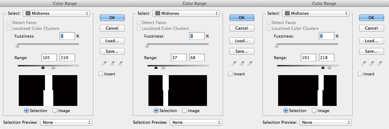Click the Fuzziness field in the left dialog
389x129 pixels.
click(67, 36)
